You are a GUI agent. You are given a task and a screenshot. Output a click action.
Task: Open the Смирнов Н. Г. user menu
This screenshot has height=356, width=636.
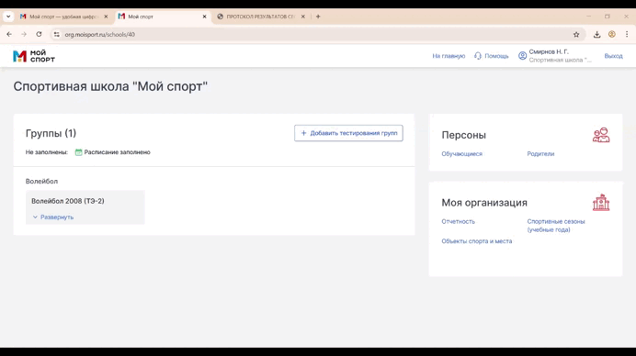pyautogui.click(x=554, y=56)
